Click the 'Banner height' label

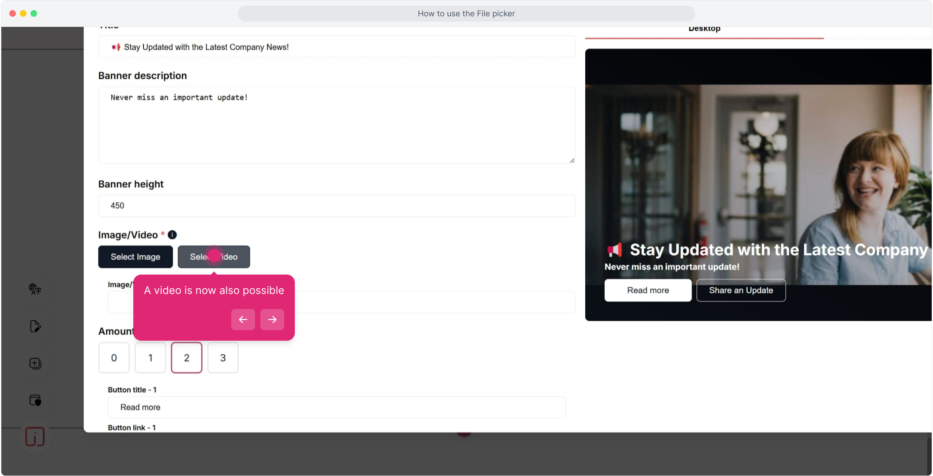pos(131,184)
